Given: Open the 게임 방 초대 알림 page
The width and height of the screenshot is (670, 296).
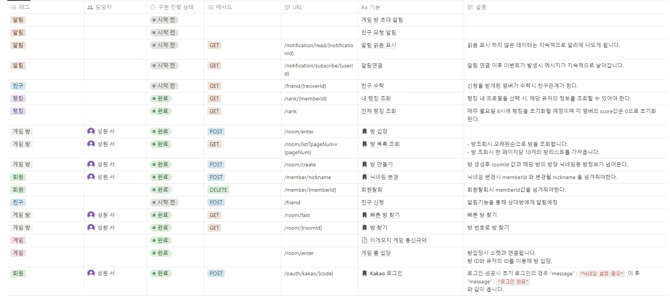Looking at the screenshot, I should pos(382,20).
